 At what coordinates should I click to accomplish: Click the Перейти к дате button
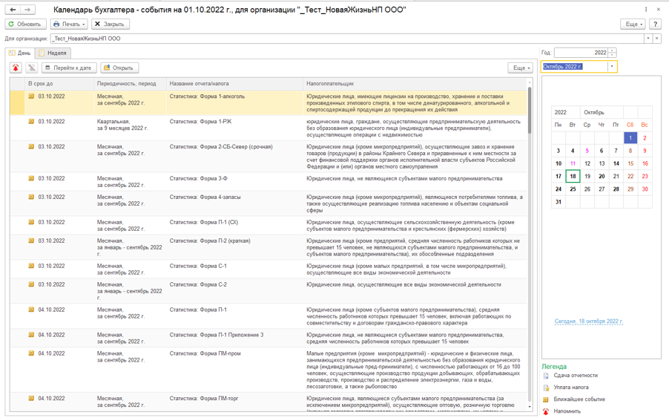coord(69,68)
